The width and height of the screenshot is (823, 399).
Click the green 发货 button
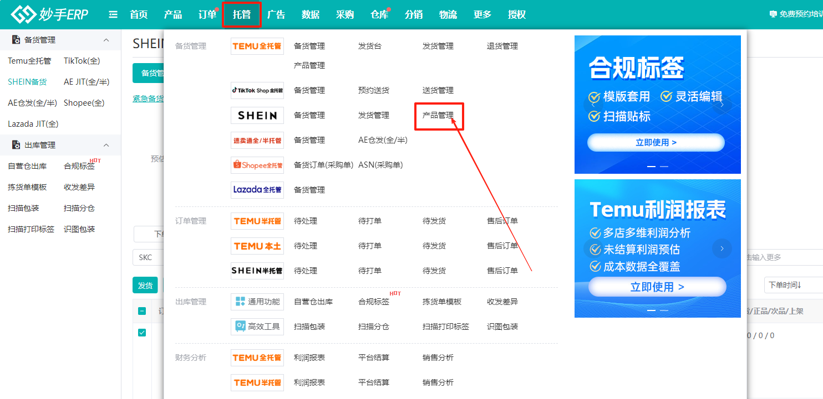[145, 285]
